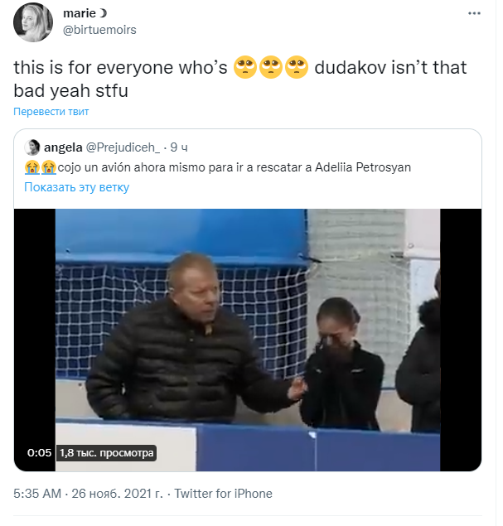Click the angela display name
The image size is (503, 526).
click(63, 147)
